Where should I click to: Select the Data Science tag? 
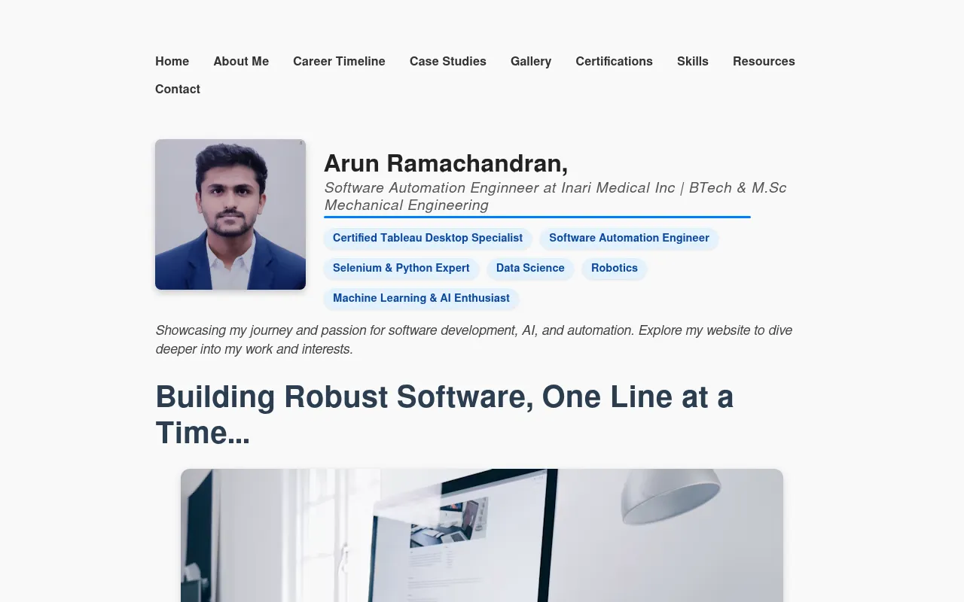530,269
